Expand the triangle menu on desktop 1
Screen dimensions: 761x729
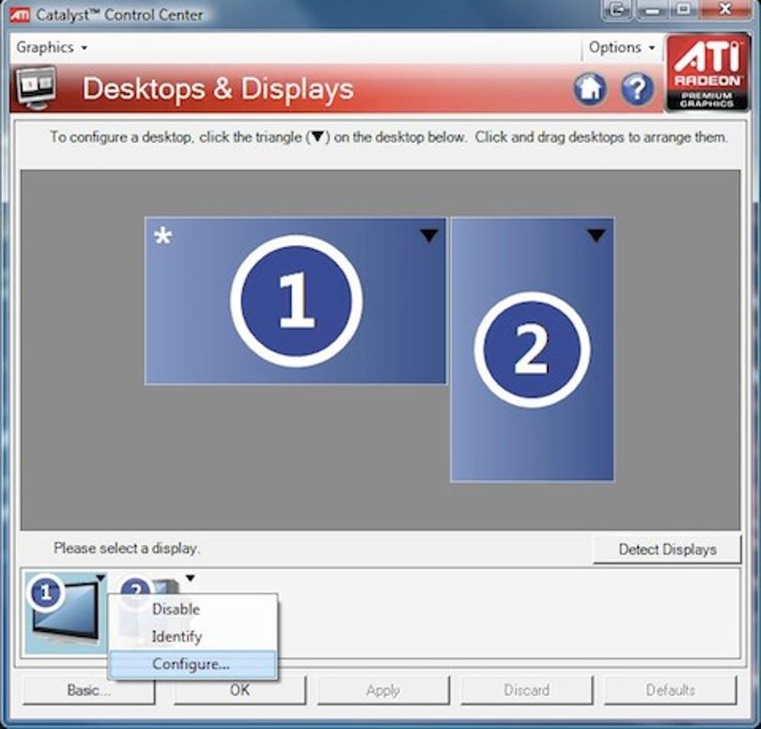click(428, 236)
